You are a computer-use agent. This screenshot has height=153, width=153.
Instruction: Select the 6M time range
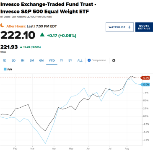pyautogui.click(x=41, y=60)
